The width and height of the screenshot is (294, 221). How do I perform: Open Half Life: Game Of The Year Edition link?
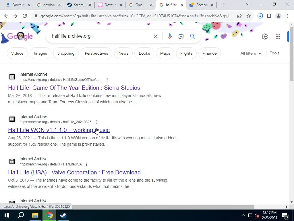[74, 88]
